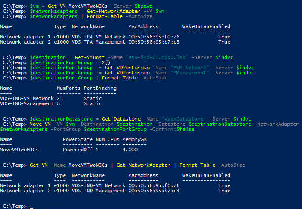
Task: Click the -Confirm:$false parameter
Action: point(173,129)
